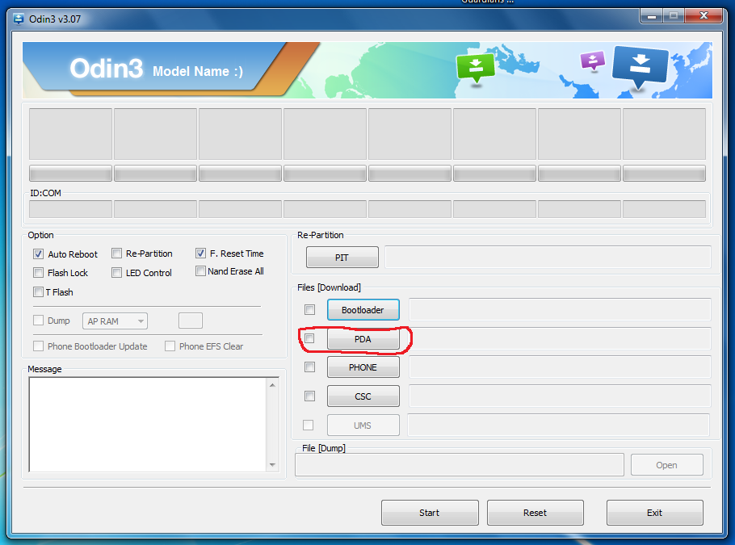Click the PDA file path field

[561, 338]
